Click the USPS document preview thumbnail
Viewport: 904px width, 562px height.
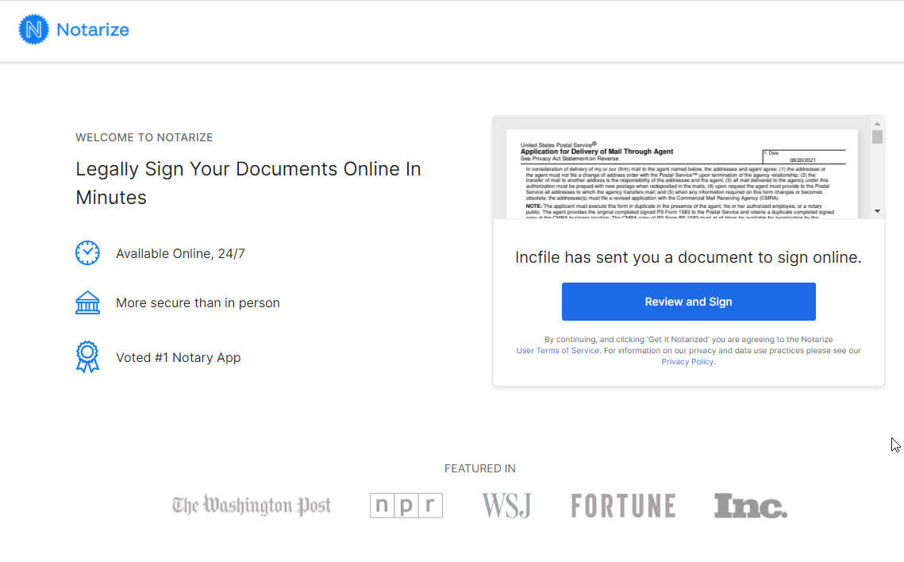coord(682,173)
